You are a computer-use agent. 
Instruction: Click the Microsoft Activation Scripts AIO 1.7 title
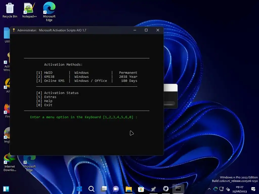coord(62,30)
